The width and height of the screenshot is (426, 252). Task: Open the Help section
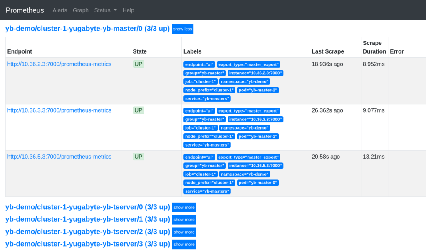[x=128, y=10]
